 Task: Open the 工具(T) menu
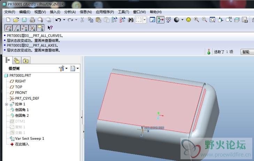pos(124,12)
